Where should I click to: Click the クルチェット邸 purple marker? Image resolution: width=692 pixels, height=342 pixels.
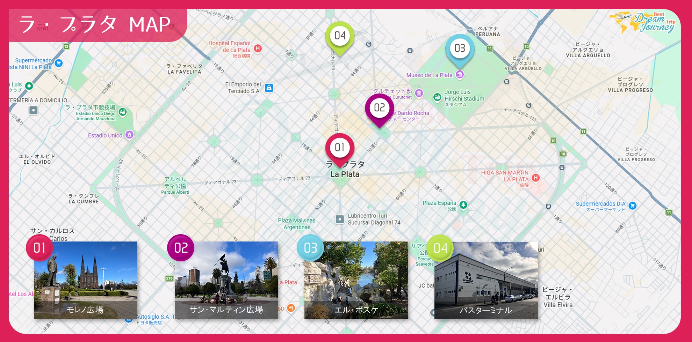(x=419, y=93)
